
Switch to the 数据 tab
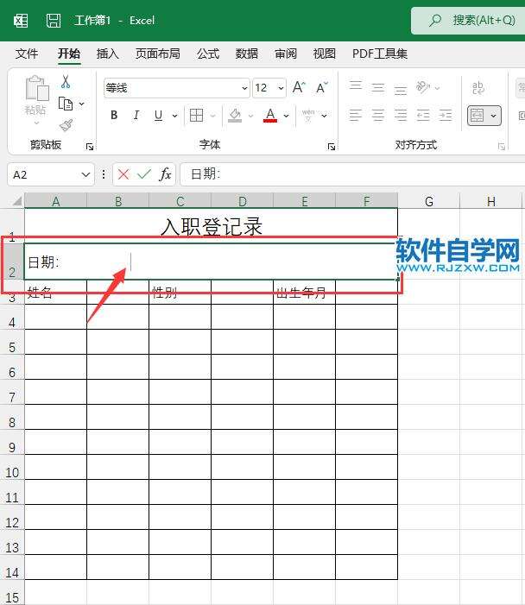[x=247, y=54]
